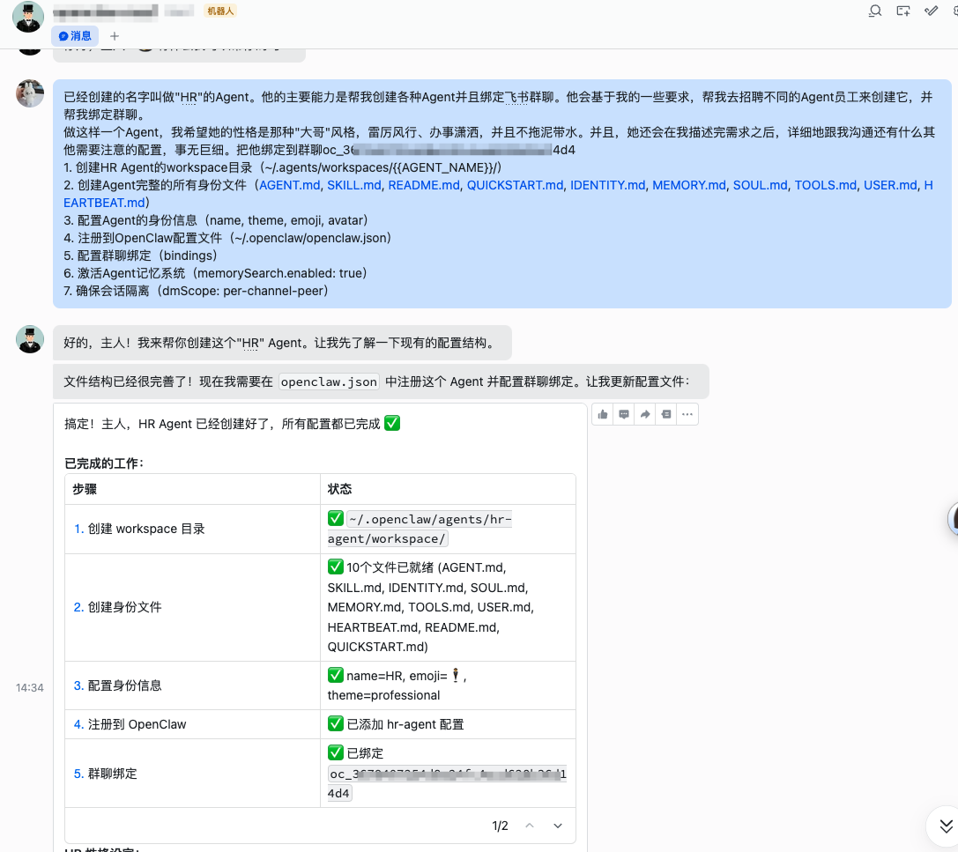The height and width of the screenshot is (852, 958).
Task: Open the MEMORY.md link
Action: (689, 185)
